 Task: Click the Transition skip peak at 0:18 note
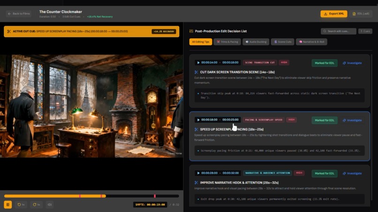coord(280,95)
